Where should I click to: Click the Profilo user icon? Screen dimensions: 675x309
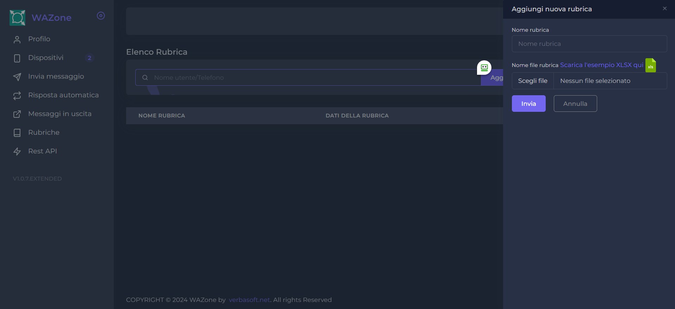(17, 40)
